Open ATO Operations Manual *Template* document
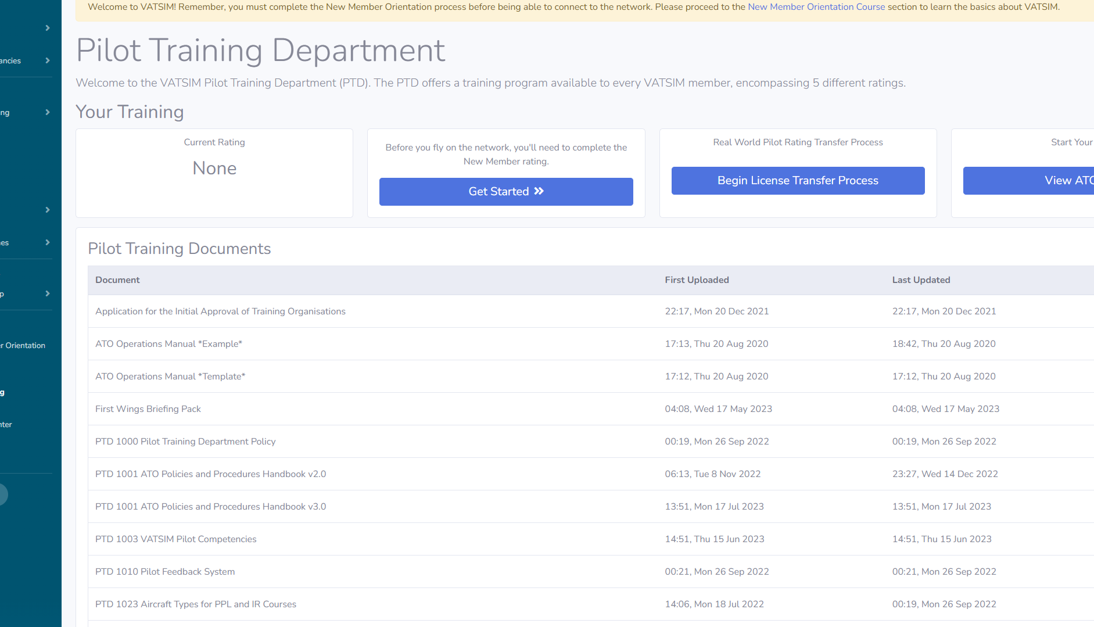1094x627 pixels. (x=170, y=376)
